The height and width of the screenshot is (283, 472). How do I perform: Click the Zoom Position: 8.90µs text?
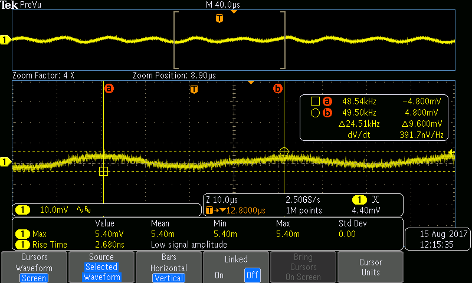(174, 75)
